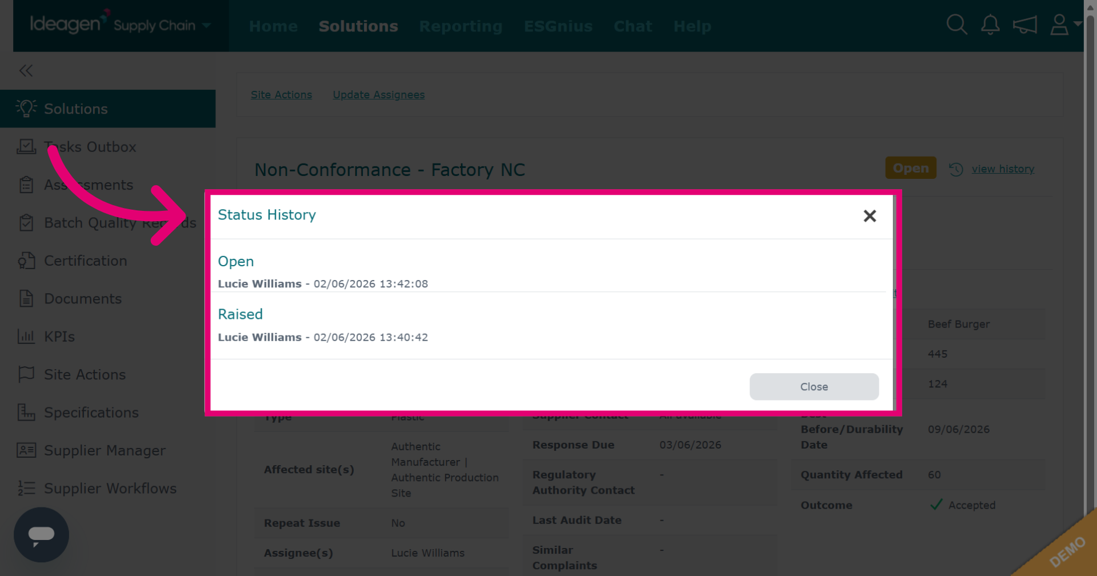The width and height of the screenshot is (1097, 576).
Task: Click the Raised entry timestamp 13:40:42
Action: click(x=370, y=338)
